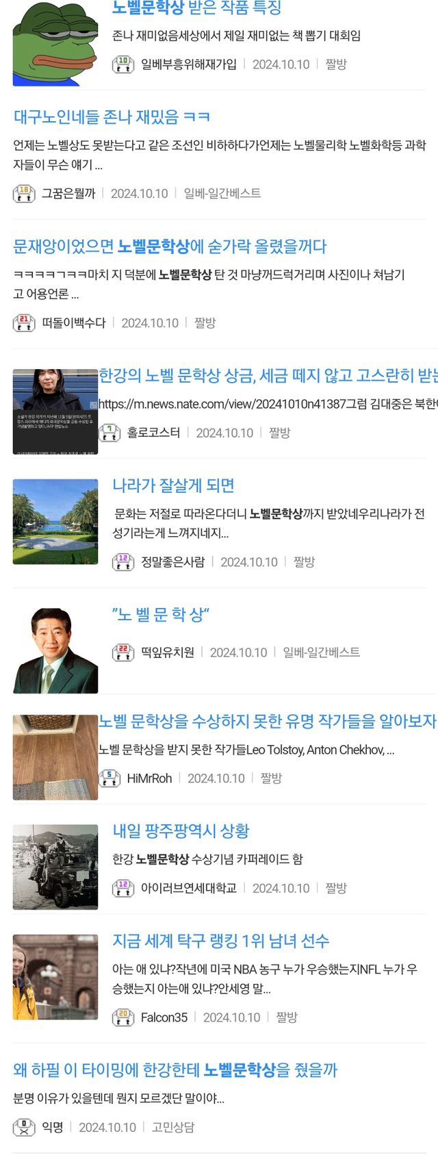Click level 7 badge beside 홀로코스터

tap(109, 432)
